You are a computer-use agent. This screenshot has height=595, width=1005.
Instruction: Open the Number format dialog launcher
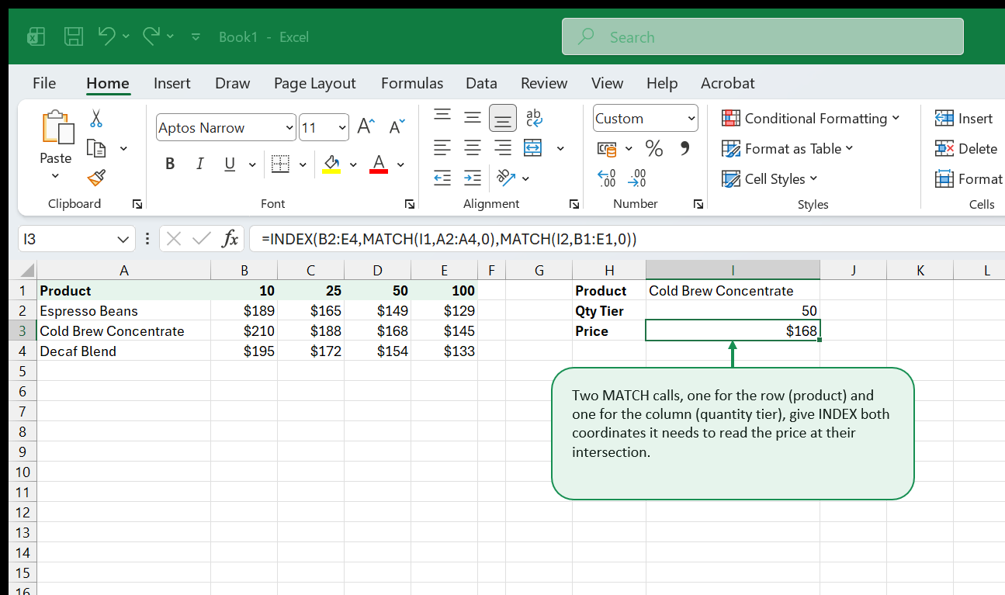click(698, 204)
